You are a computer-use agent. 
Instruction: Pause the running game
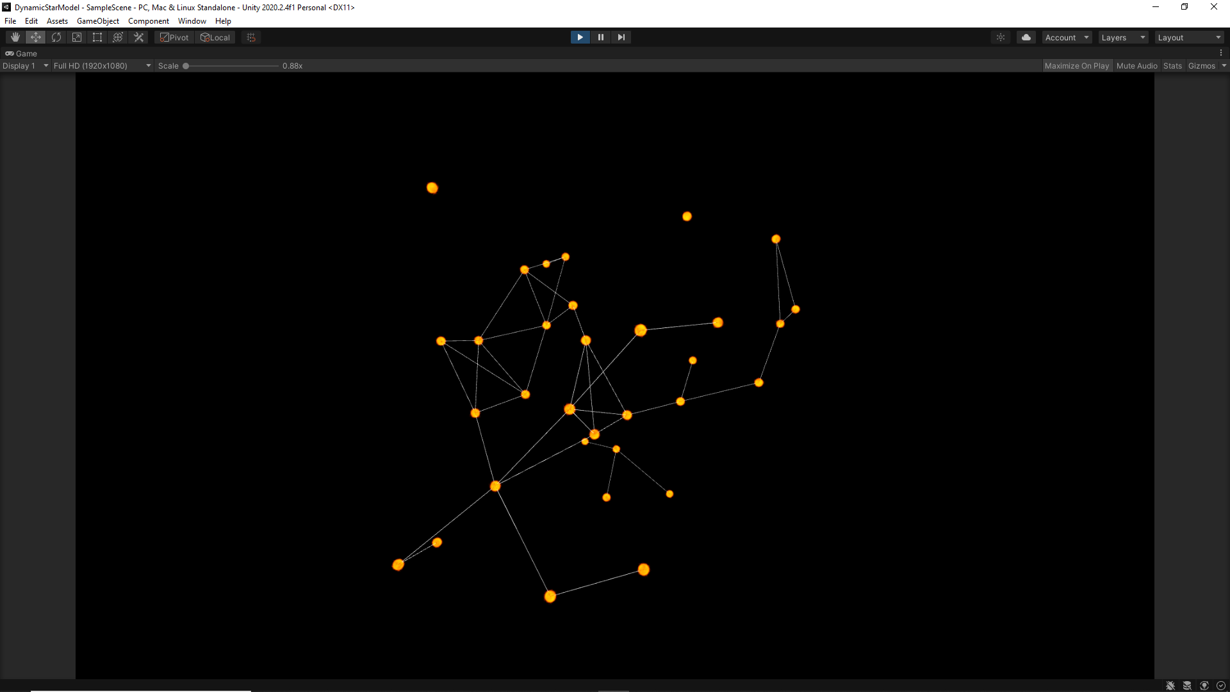point(600,37)
